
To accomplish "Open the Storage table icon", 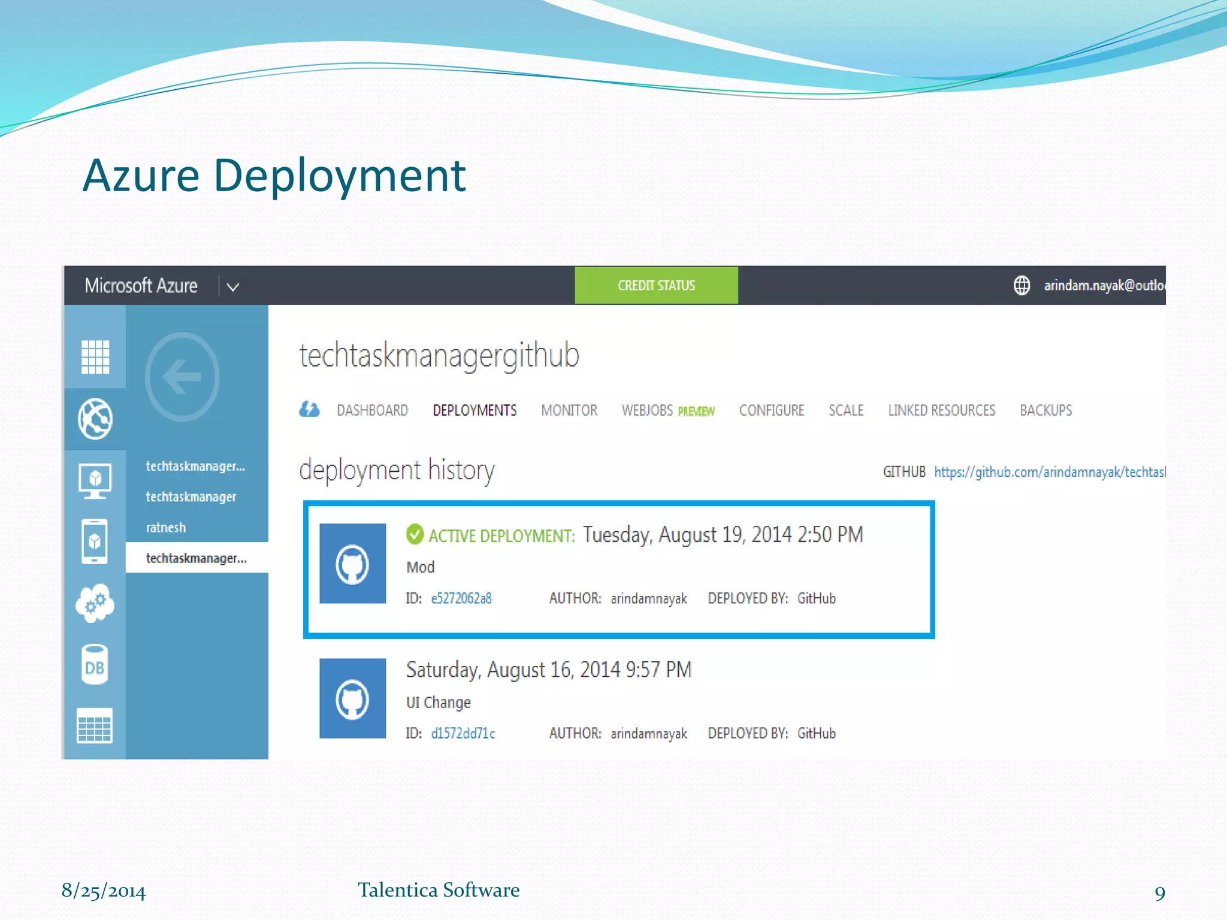I will (95, 725).
